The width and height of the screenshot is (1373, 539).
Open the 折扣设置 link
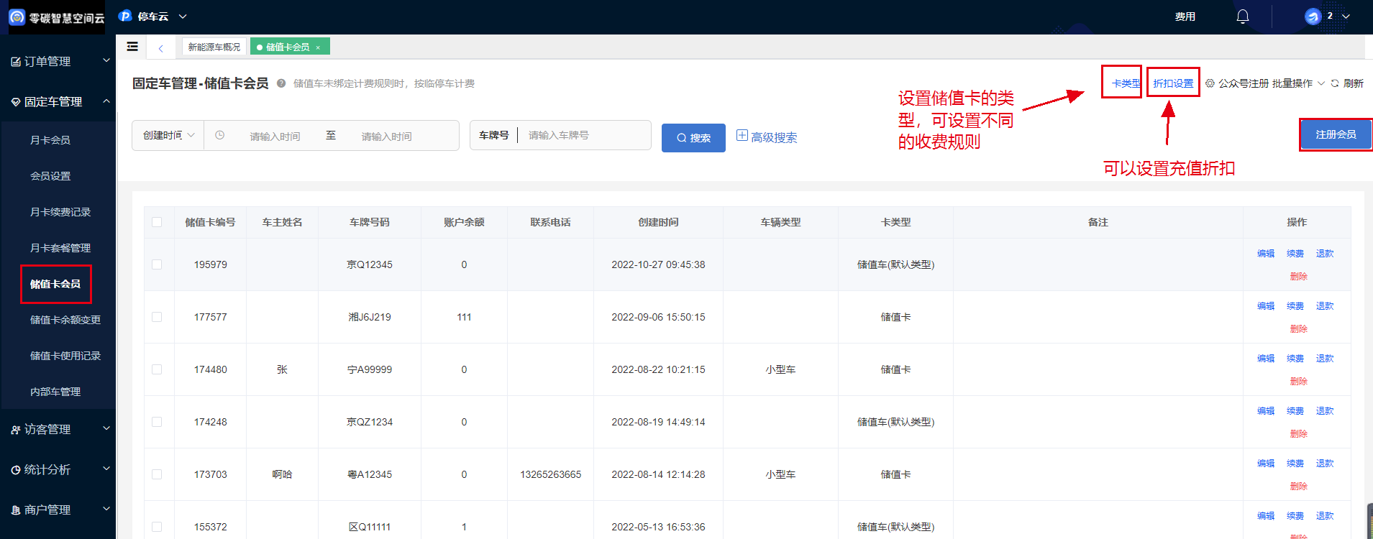coord(1173,83)
